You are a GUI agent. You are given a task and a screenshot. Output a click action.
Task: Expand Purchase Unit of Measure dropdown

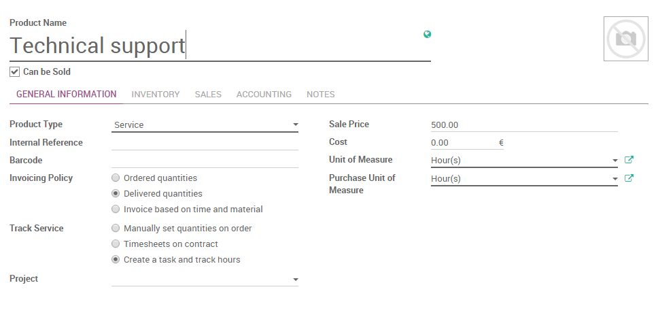(614, 179)
